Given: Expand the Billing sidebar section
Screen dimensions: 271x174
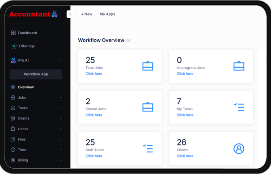Looking at the screenshot, I should tap(36, 160).
